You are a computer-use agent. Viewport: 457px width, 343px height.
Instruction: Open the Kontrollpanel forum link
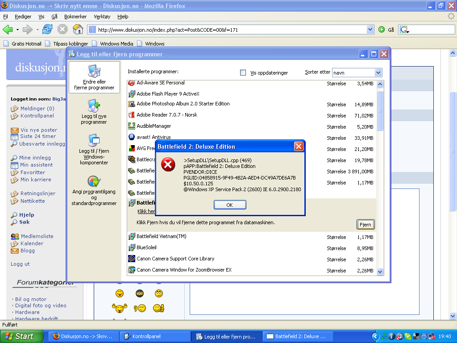click(x=37, y=116)
